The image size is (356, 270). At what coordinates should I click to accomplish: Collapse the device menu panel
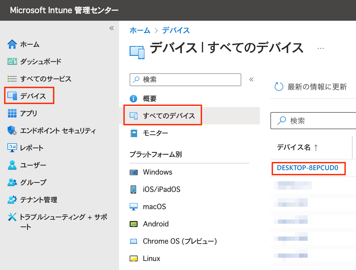[x=251, y=79]
